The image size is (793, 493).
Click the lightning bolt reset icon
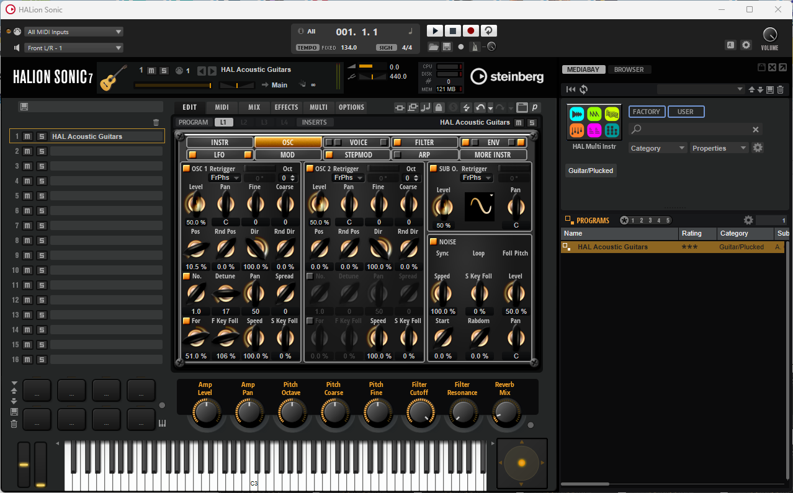click(466, 107)
